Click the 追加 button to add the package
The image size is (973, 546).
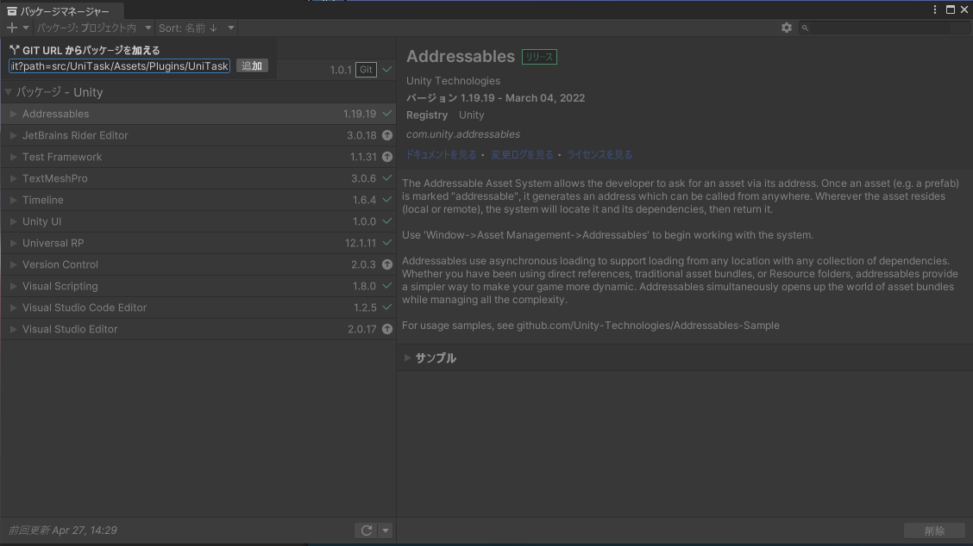click(251, 65)
